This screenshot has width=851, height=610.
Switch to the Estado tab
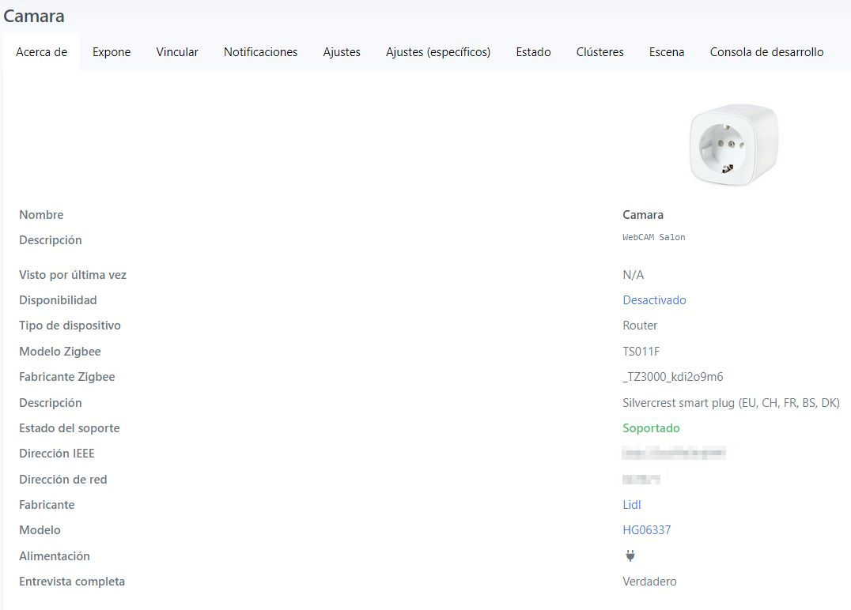tap(533, 52)
